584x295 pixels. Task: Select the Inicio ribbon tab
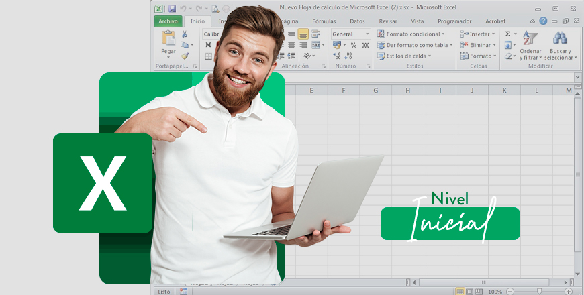(197, 21)
